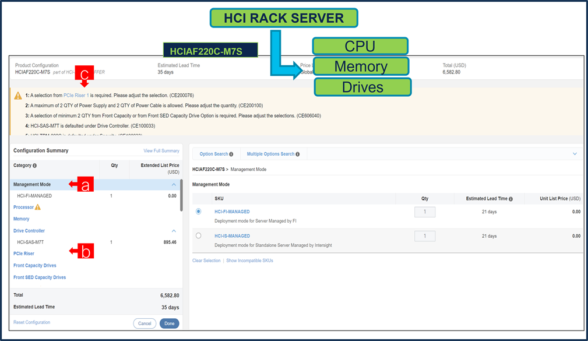Open View Full Summary link
This screenshot has height=341, width=588.
[x=161, y=151]
